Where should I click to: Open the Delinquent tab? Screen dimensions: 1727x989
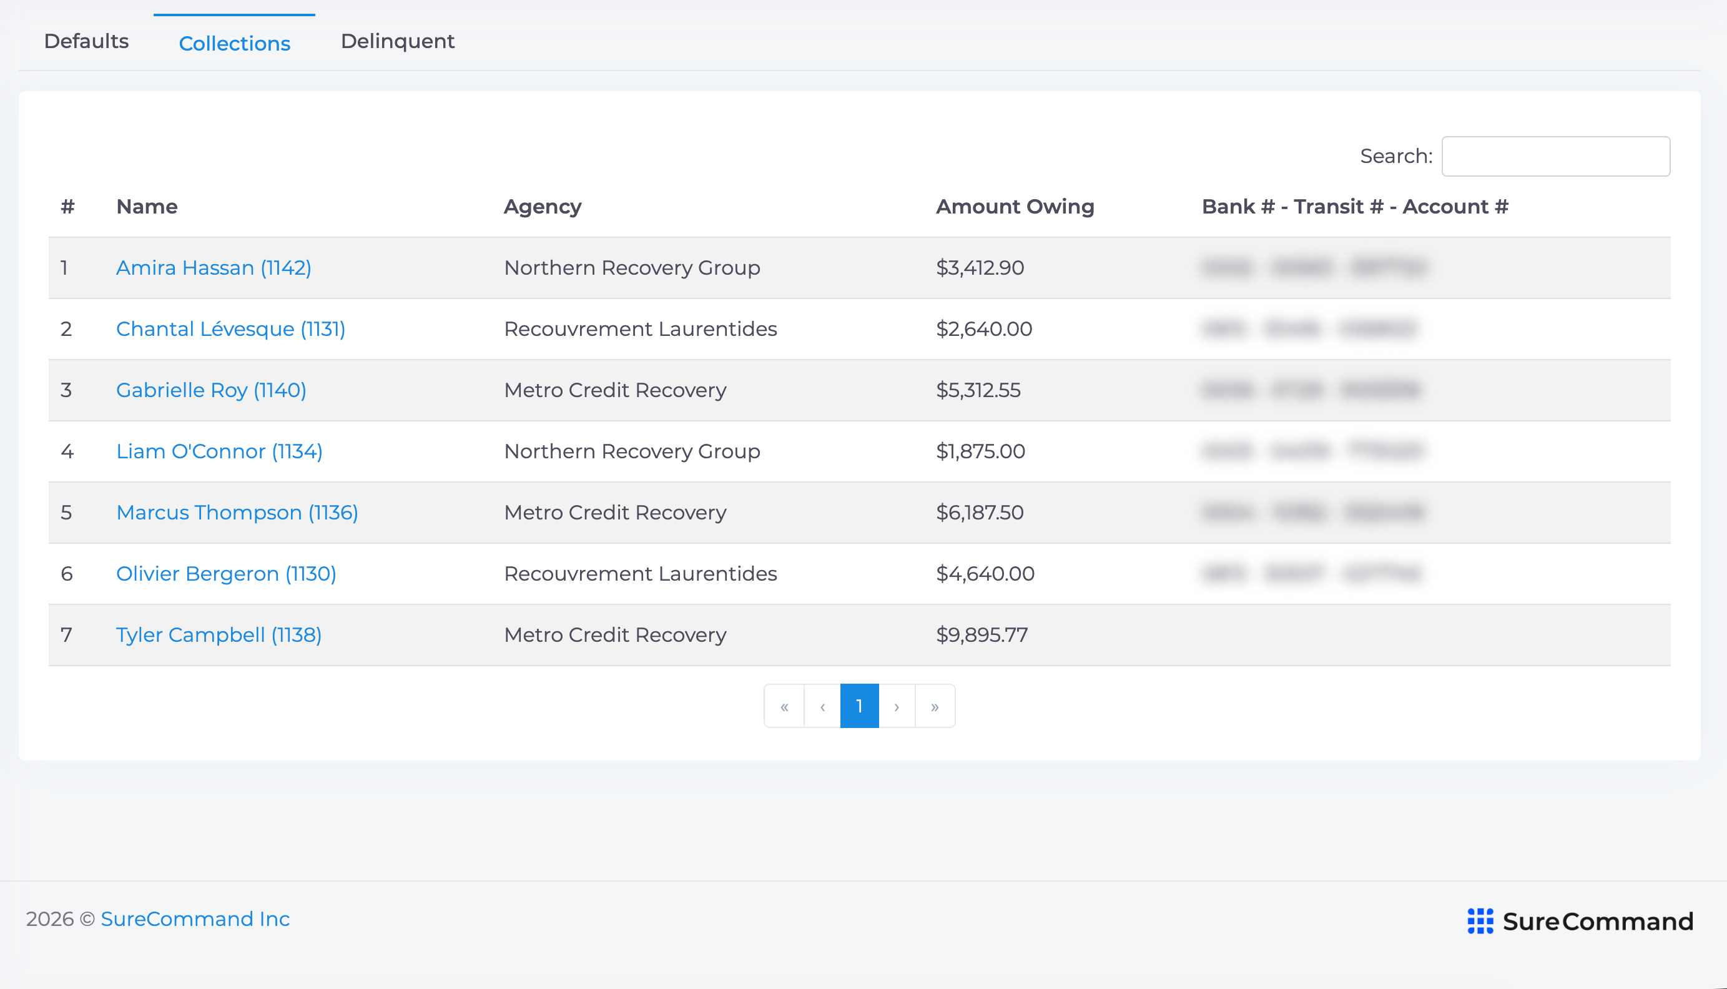coord(397,41)
